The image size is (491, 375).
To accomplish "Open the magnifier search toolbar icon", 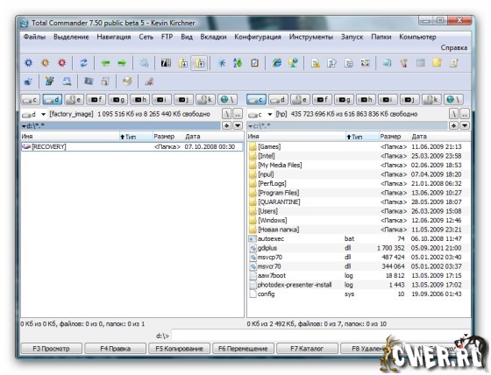I will pos(144,63).
